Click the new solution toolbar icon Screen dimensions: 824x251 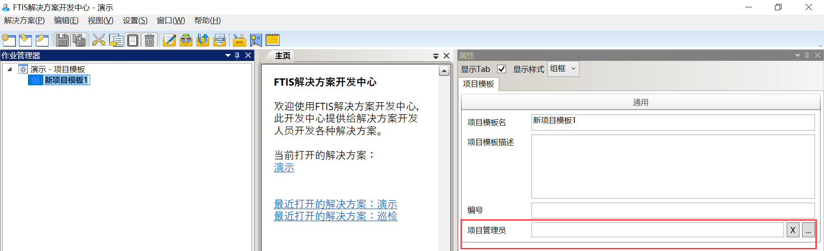point(9,40)
